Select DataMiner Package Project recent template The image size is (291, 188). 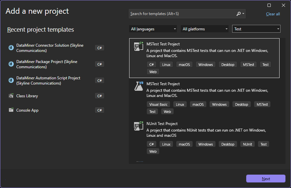57,64
